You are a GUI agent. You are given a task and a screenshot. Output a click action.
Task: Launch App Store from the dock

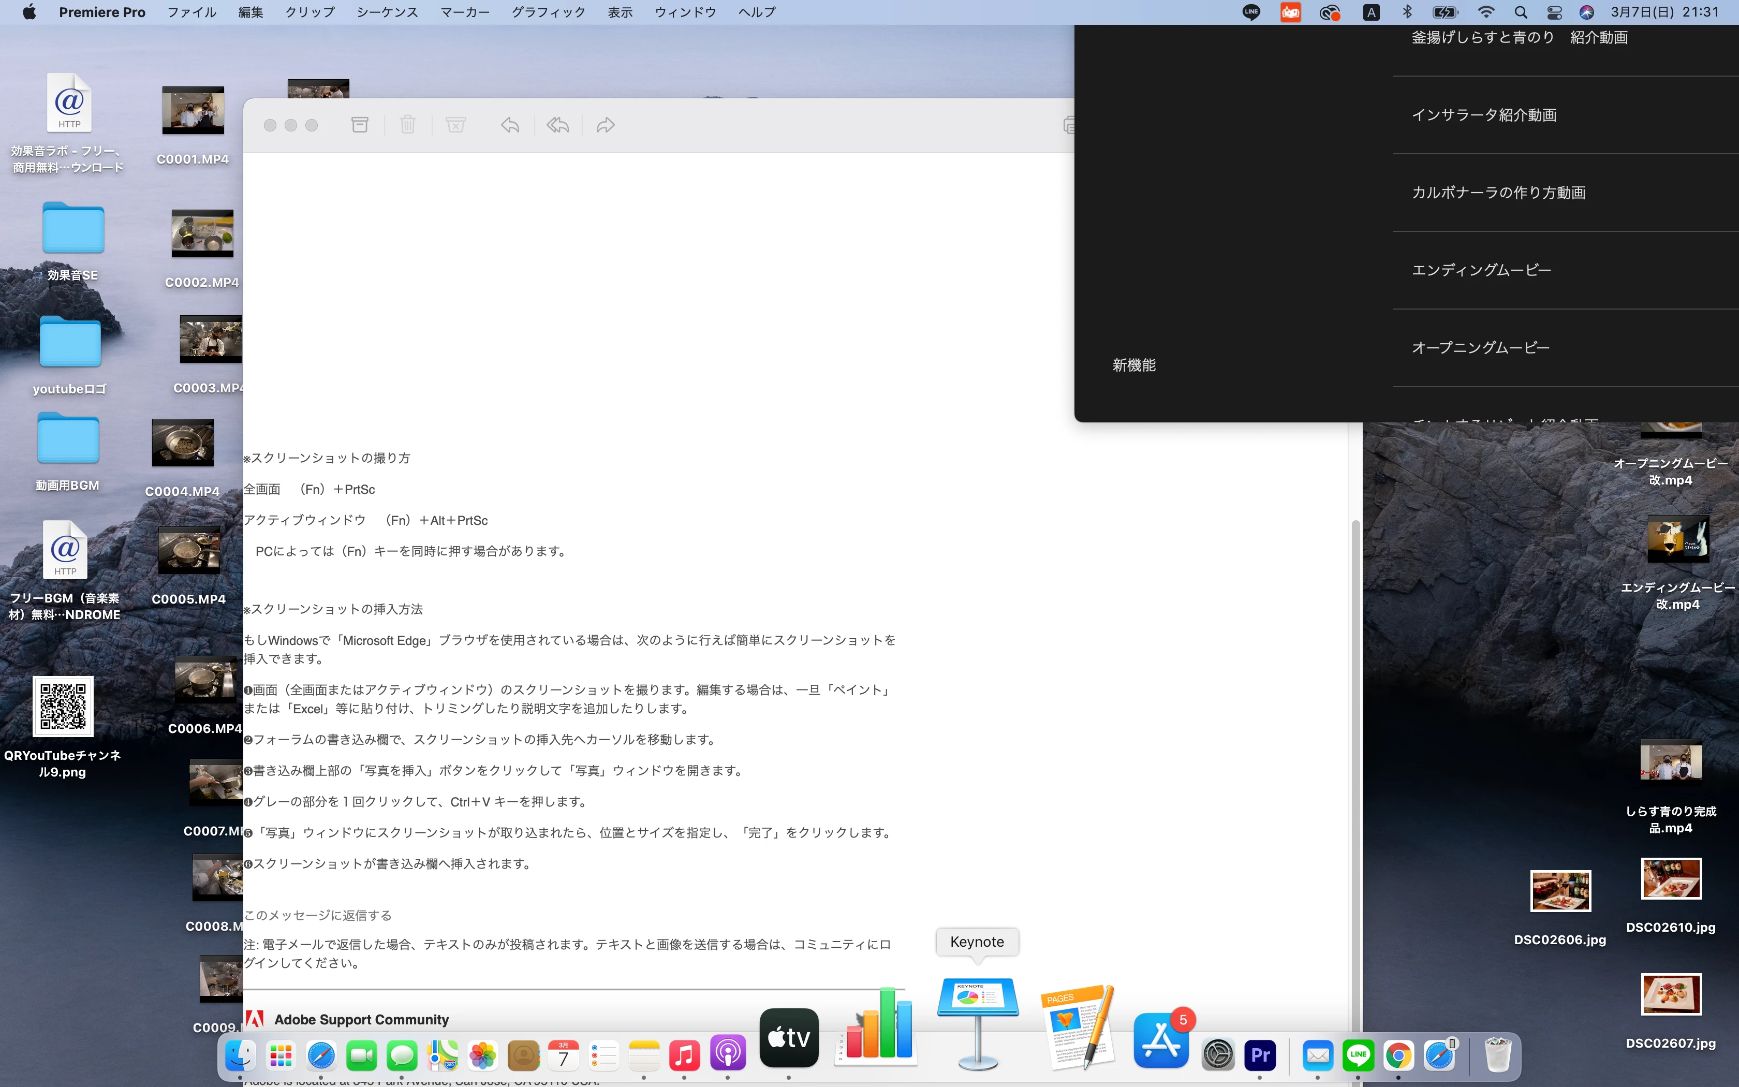click(1160, 1041)
